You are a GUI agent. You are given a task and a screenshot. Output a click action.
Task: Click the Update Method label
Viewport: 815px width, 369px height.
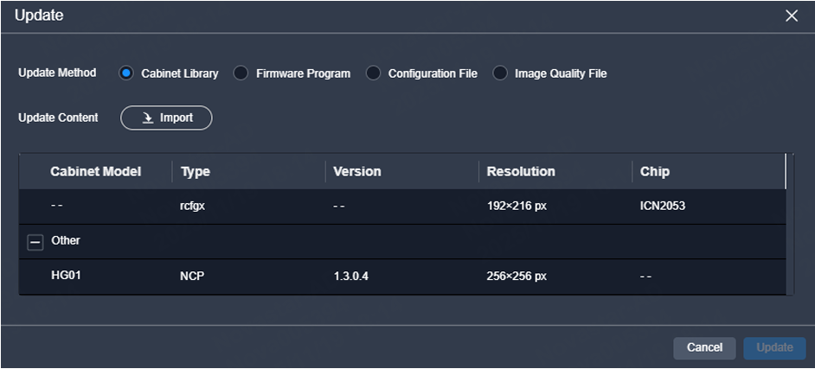pyautogui.click(x=57, y=73)
